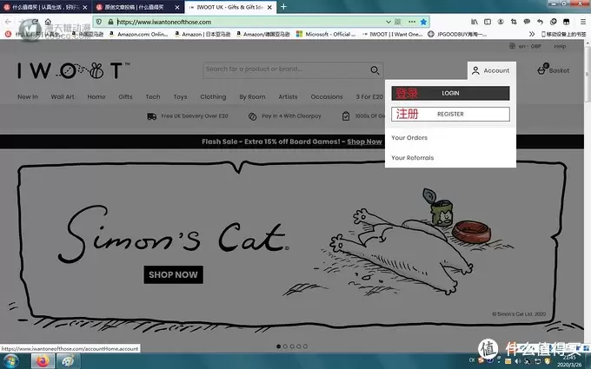Click the swirl extension icon
The height and width of the screenshot is (369, 591).
coord(553,22)
